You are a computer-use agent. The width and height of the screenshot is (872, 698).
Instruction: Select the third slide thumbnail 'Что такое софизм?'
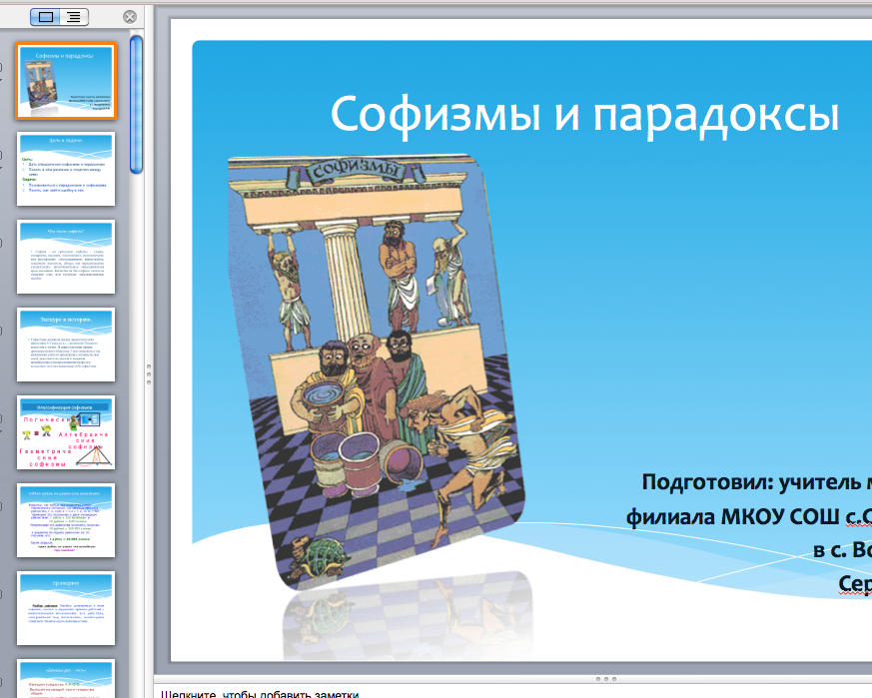66,257
